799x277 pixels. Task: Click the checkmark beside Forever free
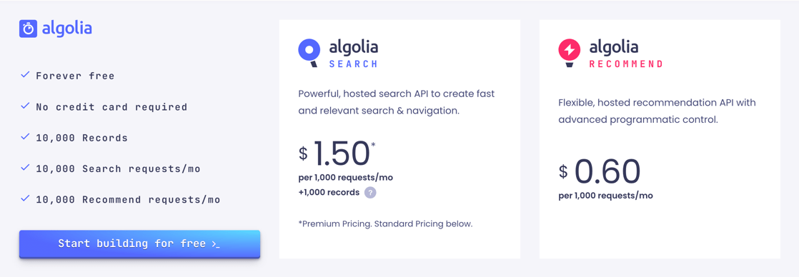(x=24, y=76)
